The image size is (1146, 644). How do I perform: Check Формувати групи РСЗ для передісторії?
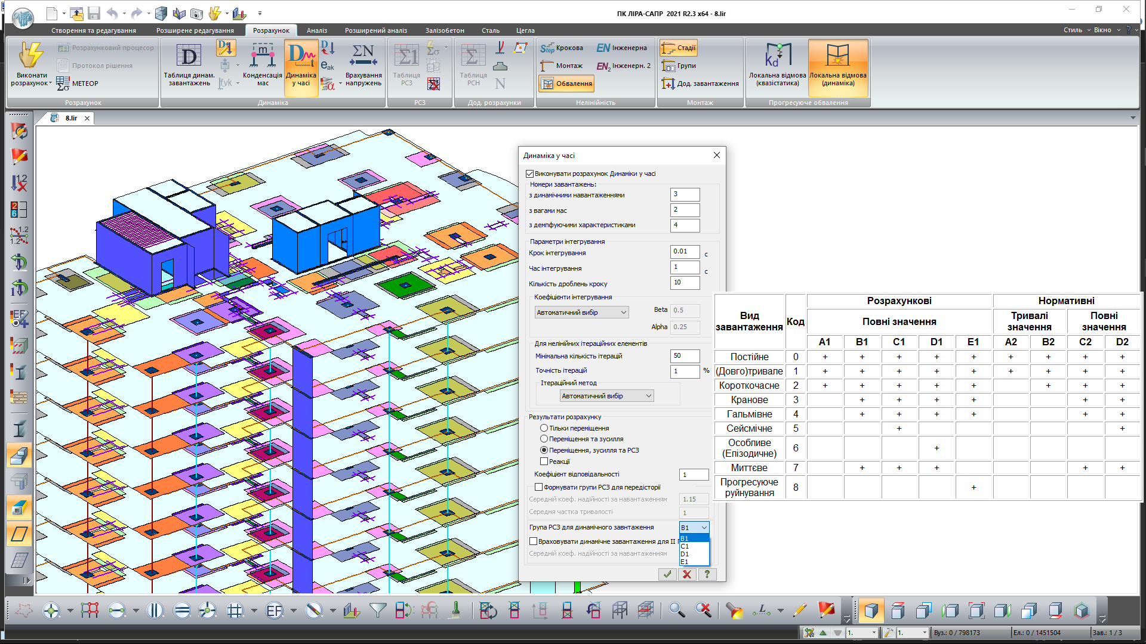pos(538,487)
